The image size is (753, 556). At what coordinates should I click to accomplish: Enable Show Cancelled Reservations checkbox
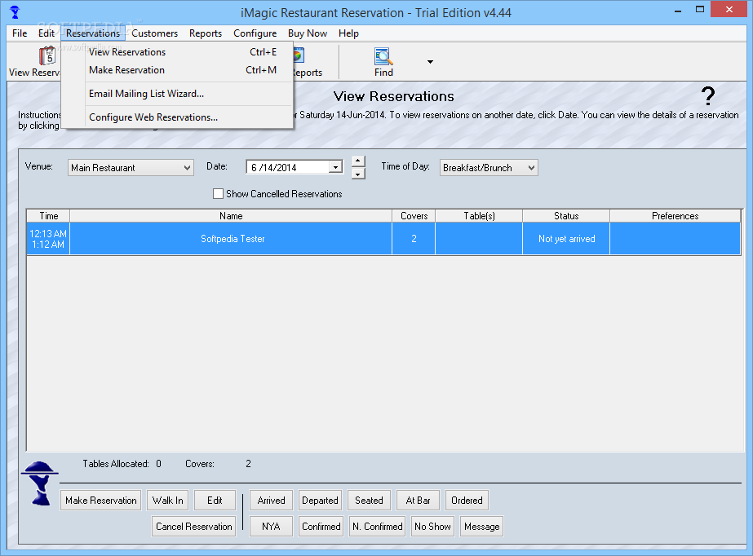218,194
